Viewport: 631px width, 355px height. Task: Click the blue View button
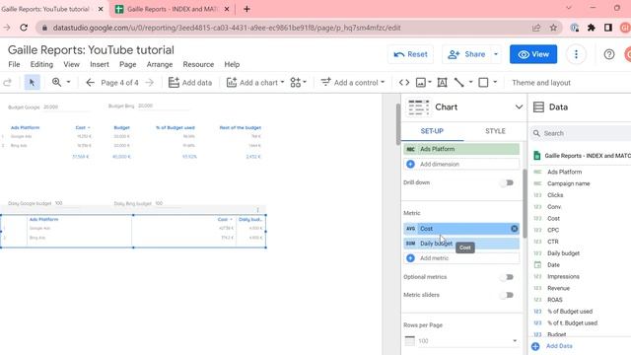coord(533,54)
